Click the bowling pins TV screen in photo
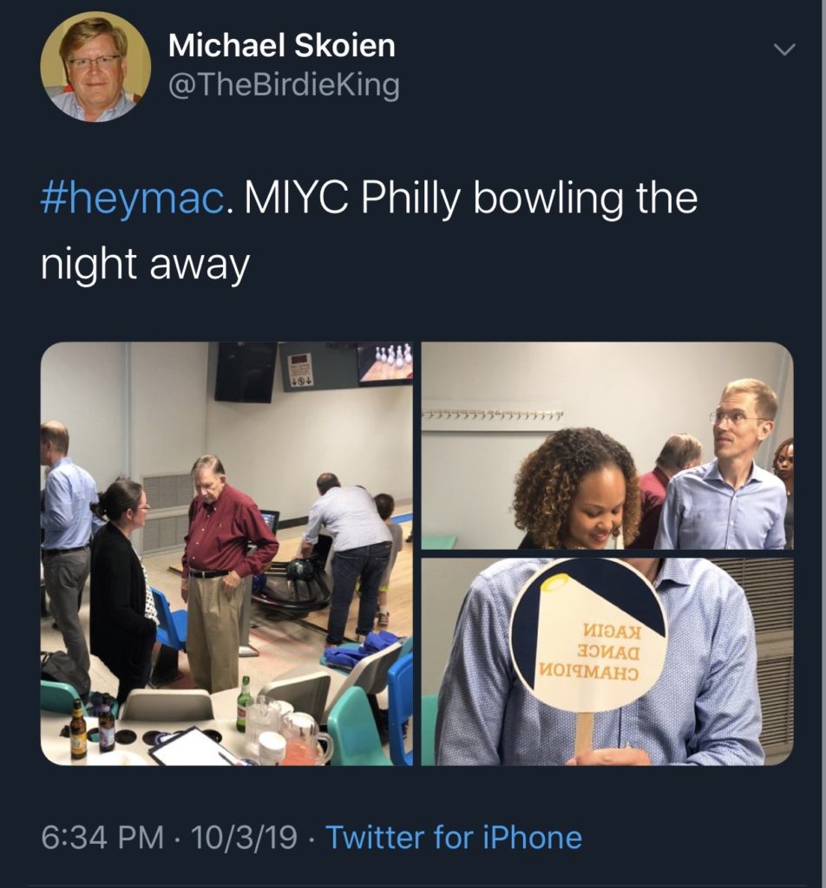This screenshot has height=888, width=826. [384, 362]
